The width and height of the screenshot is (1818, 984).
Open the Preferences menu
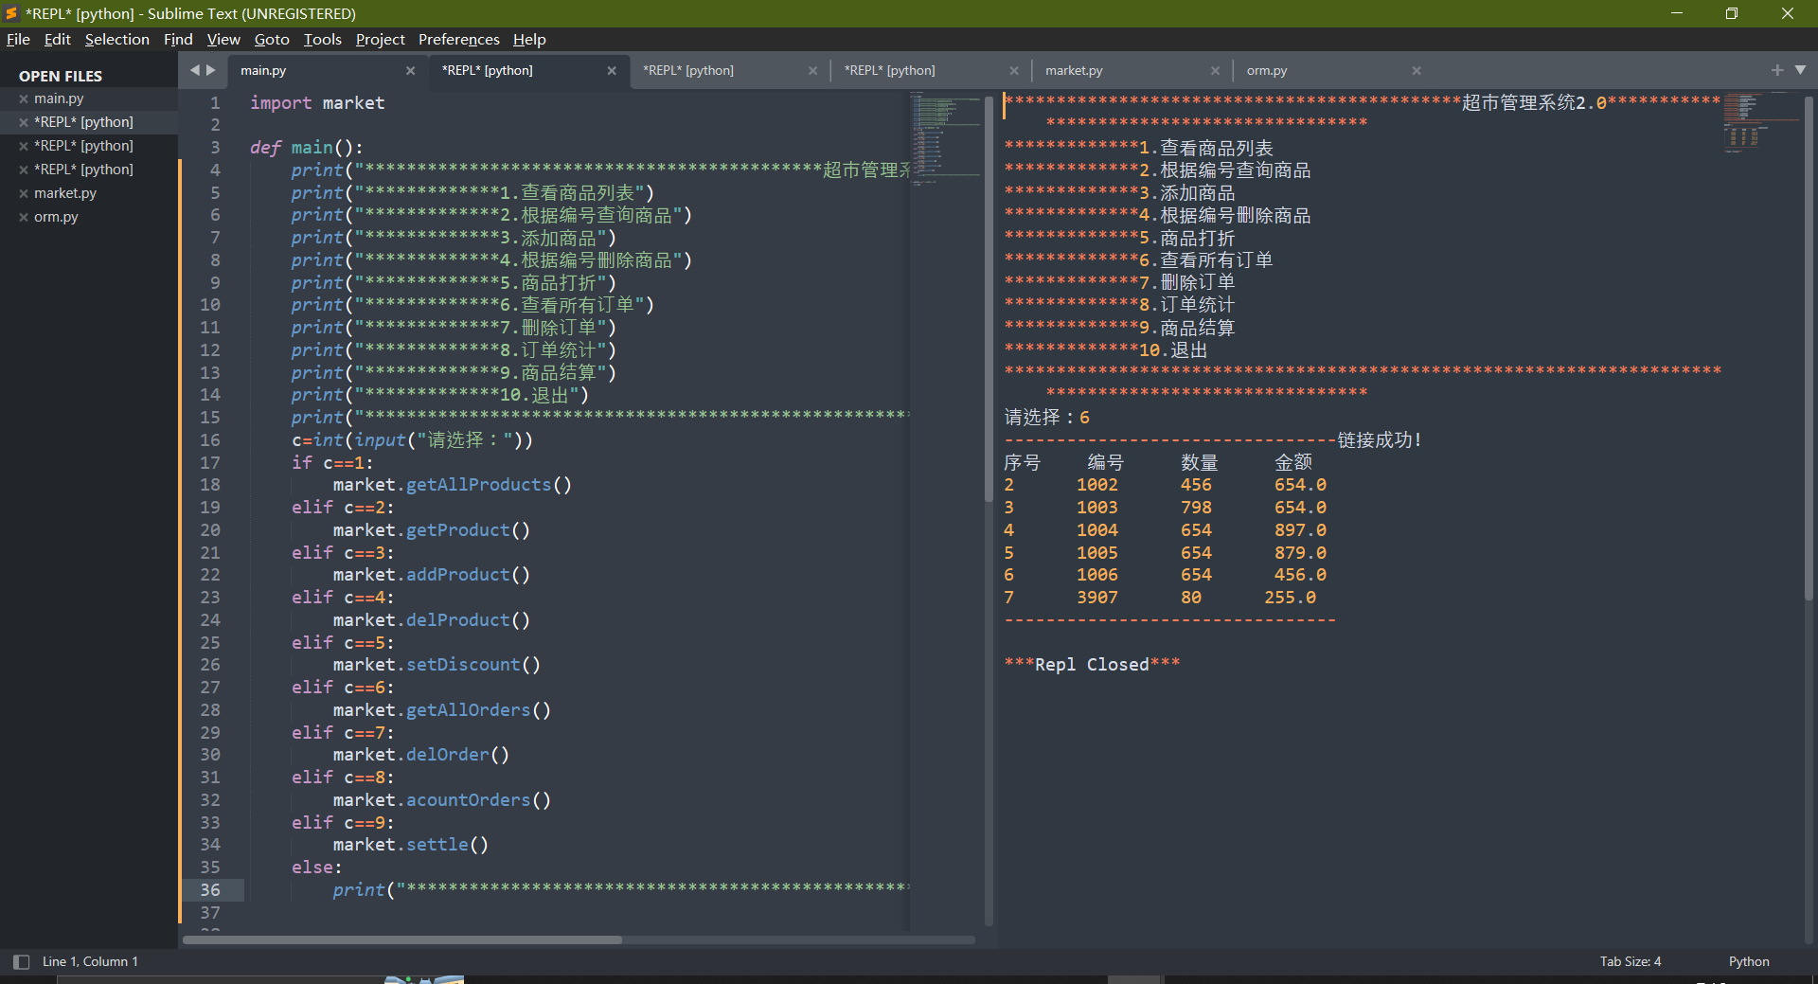458,39
